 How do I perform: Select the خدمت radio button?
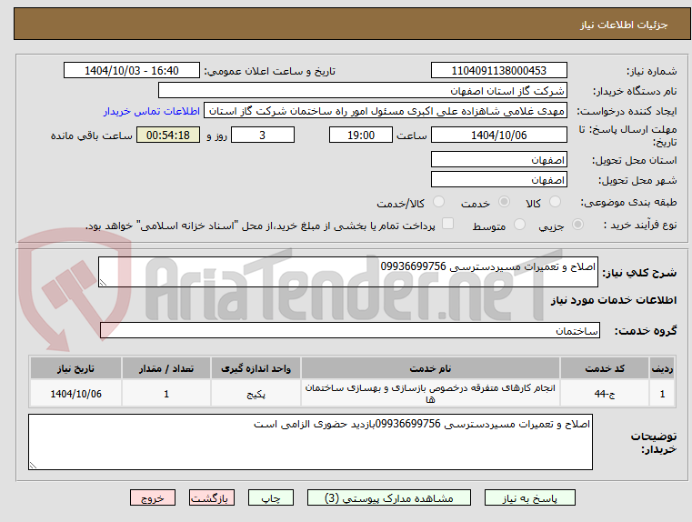(x=504, y=202)
